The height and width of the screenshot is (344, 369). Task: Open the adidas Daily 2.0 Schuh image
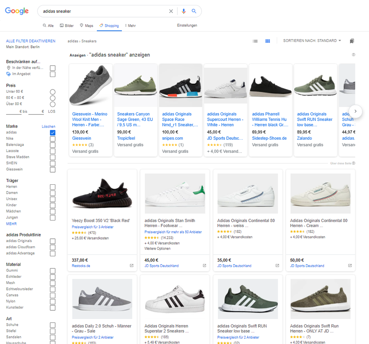[102, 299]
